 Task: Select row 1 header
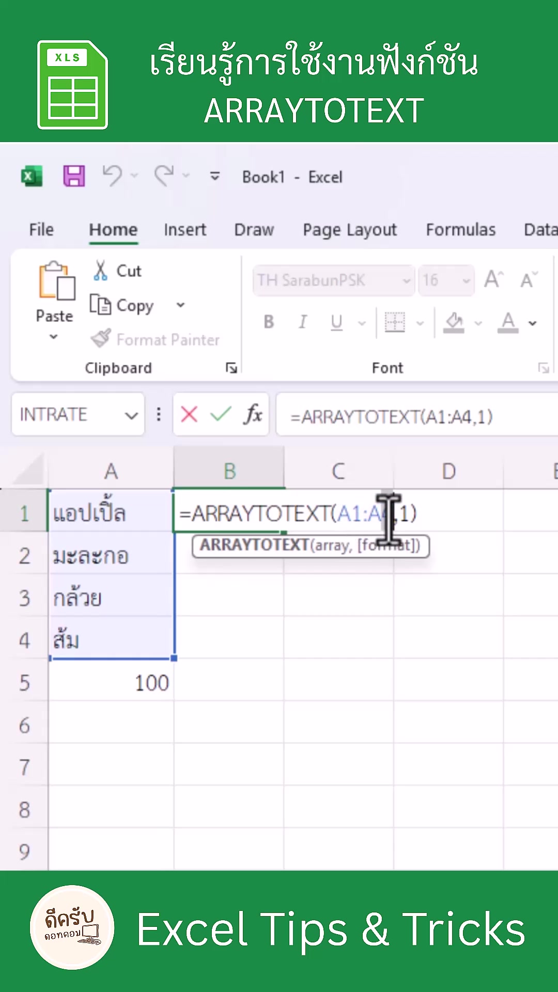[x=24, y=513]
